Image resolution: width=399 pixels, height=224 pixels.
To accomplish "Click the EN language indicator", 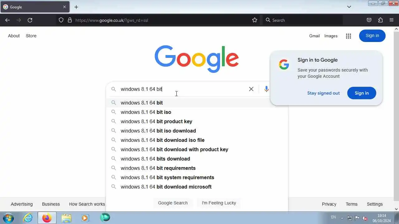I will click(x=333, y=217).
